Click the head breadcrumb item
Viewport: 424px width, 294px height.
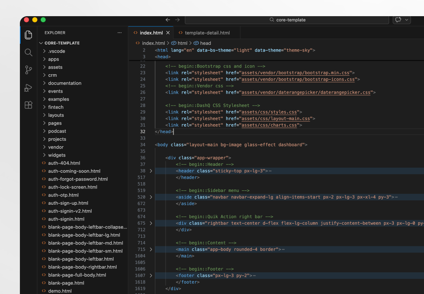pos(205,43)
